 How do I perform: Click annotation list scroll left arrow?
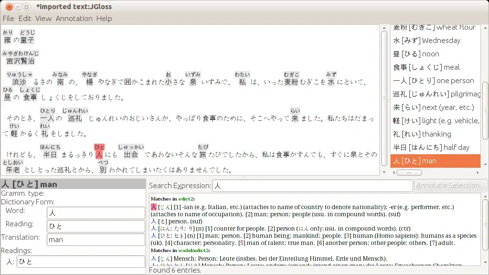[x=393, y=172]
